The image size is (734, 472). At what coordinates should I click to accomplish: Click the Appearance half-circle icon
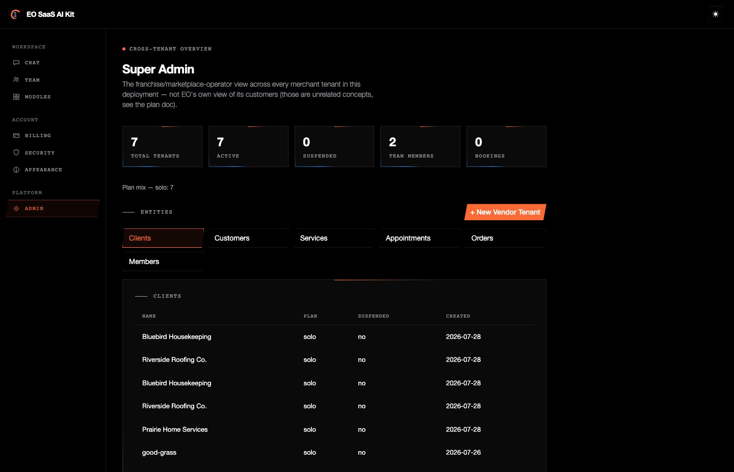pos(16,170)
